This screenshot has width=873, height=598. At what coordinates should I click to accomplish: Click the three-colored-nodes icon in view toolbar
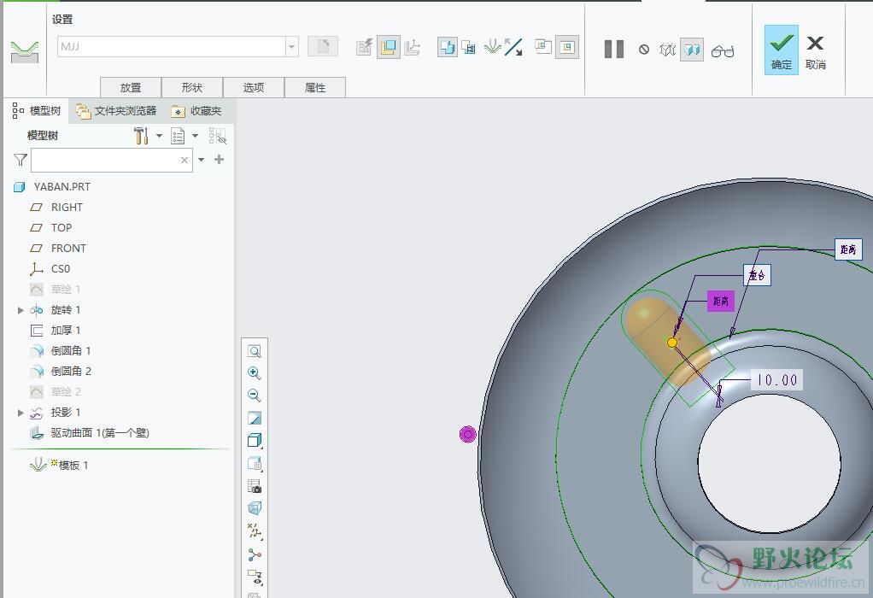255,554
